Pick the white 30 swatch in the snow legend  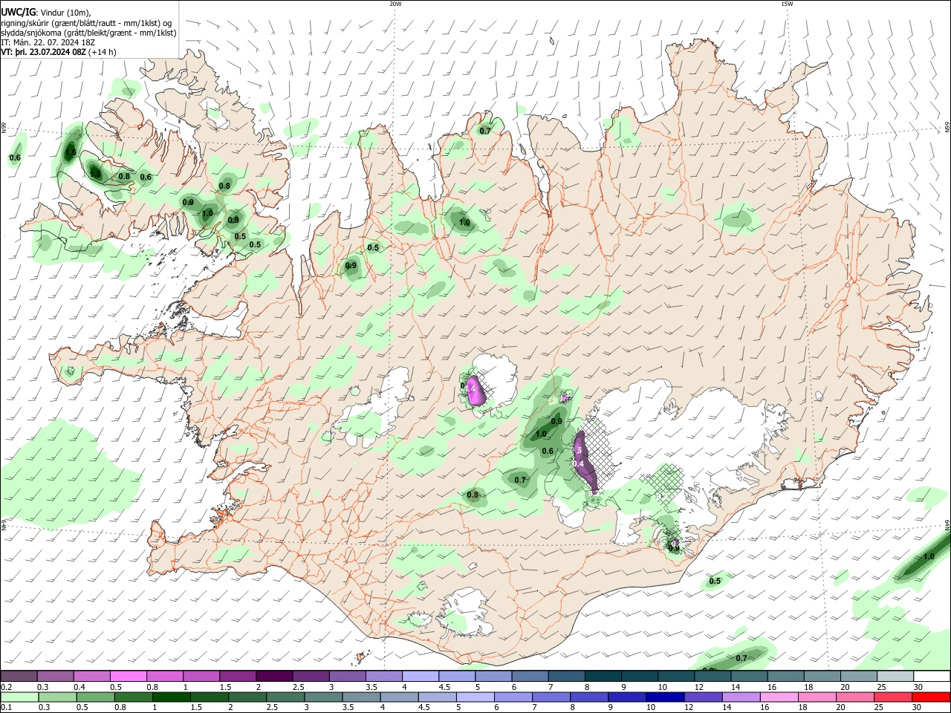point(930,676)
